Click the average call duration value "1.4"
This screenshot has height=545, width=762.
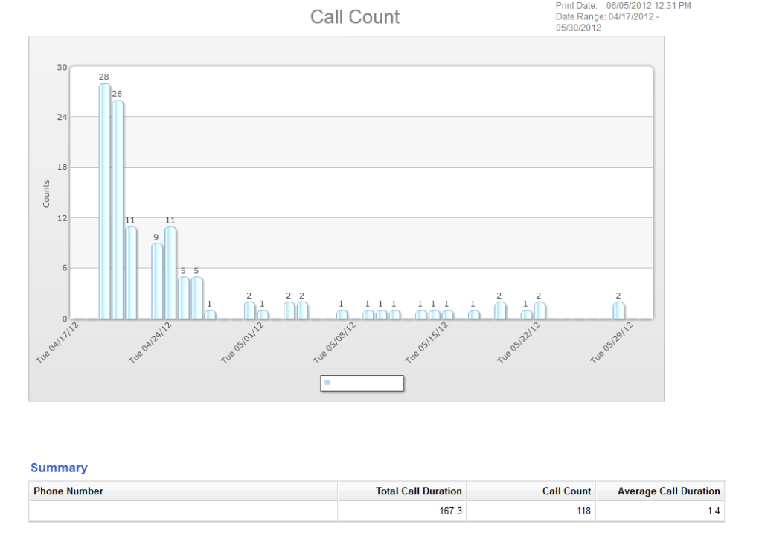pos(714,511)
